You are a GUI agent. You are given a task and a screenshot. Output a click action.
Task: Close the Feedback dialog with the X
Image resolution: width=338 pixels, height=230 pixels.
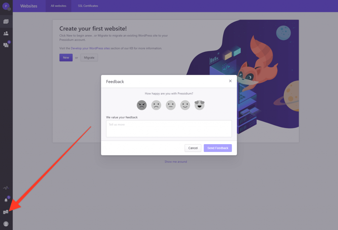click(230, 81)
